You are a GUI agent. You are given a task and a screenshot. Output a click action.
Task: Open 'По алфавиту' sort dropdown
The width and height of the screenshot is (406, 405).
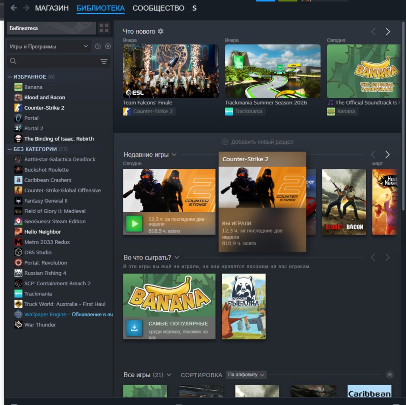point(246,374)
